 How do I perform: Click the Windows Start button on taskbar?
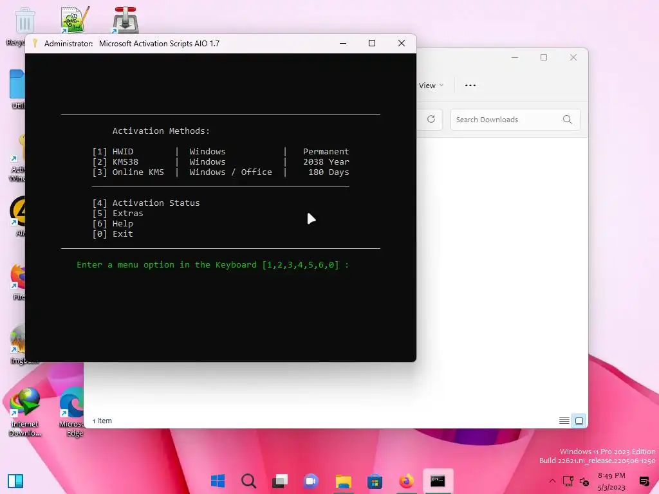pyautogui.click(x=218, y=480)
